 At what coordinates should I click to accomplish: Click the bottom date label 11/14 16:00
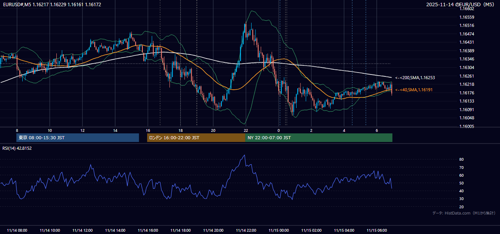coord(148,230)
